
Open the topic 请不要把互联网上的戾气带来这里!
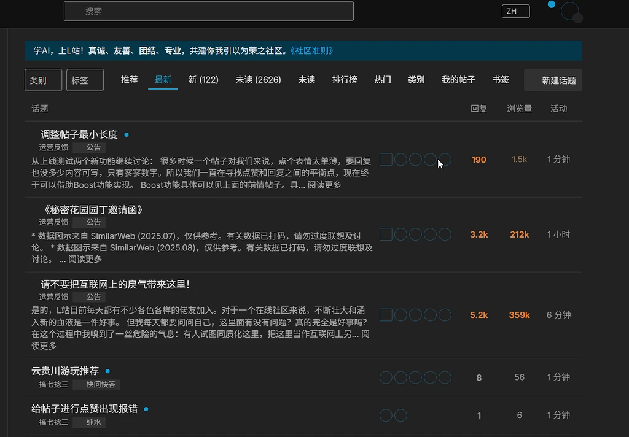tap(115, 285)
